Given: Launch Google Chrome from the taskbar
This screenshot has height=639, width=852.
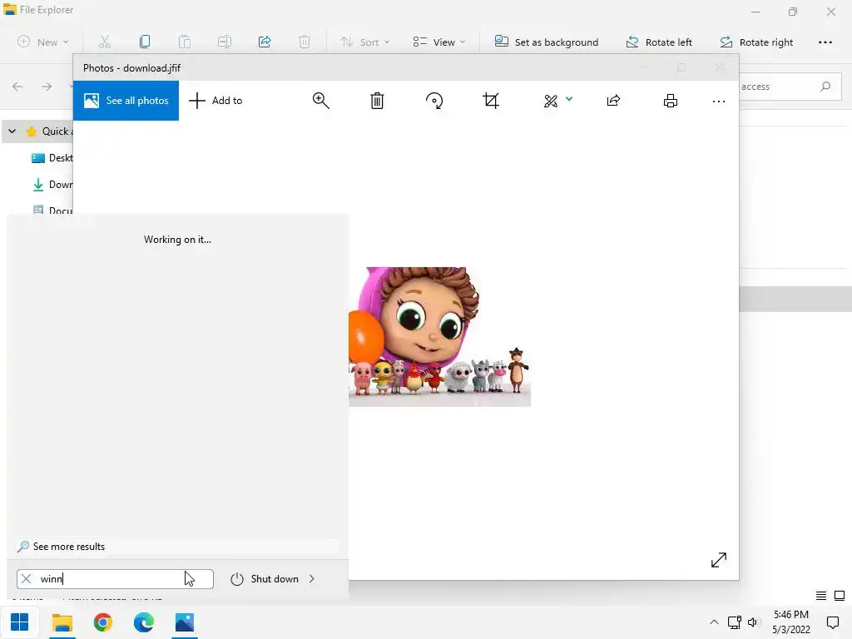Looking at the screenshot, I should 102,622.
